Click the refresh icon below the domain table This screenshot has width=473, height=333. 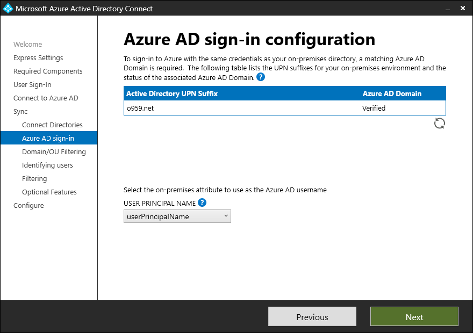tap(440, 123)
